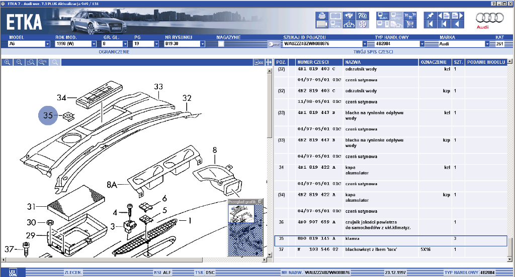Reset diagram zoom to 100%

[x=43, y=62]
